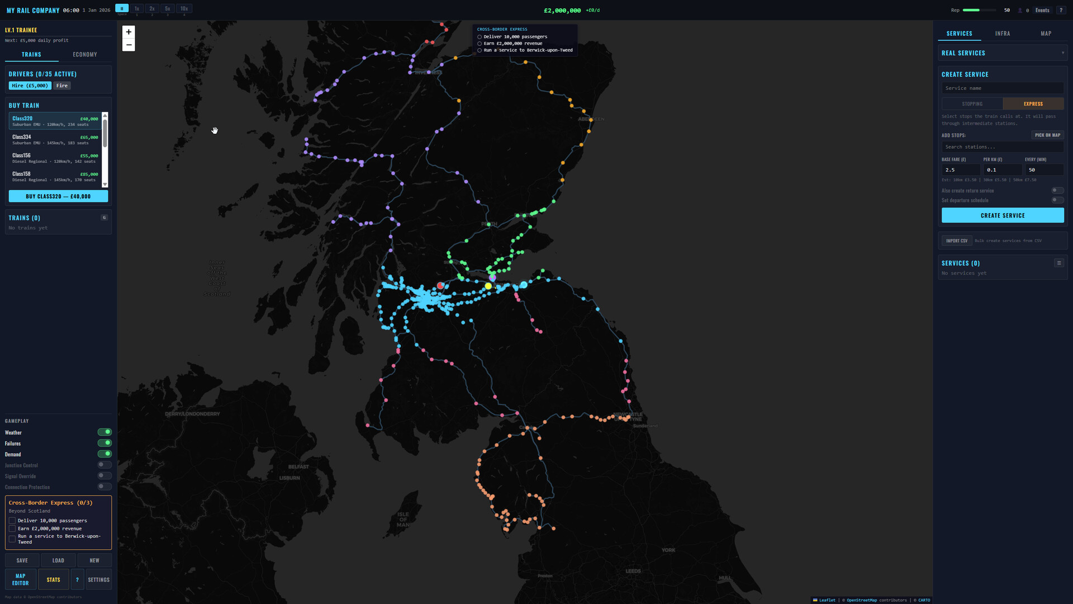Open the Economy tab
The image size is (1073, 604).
click(x=85, y=54)
